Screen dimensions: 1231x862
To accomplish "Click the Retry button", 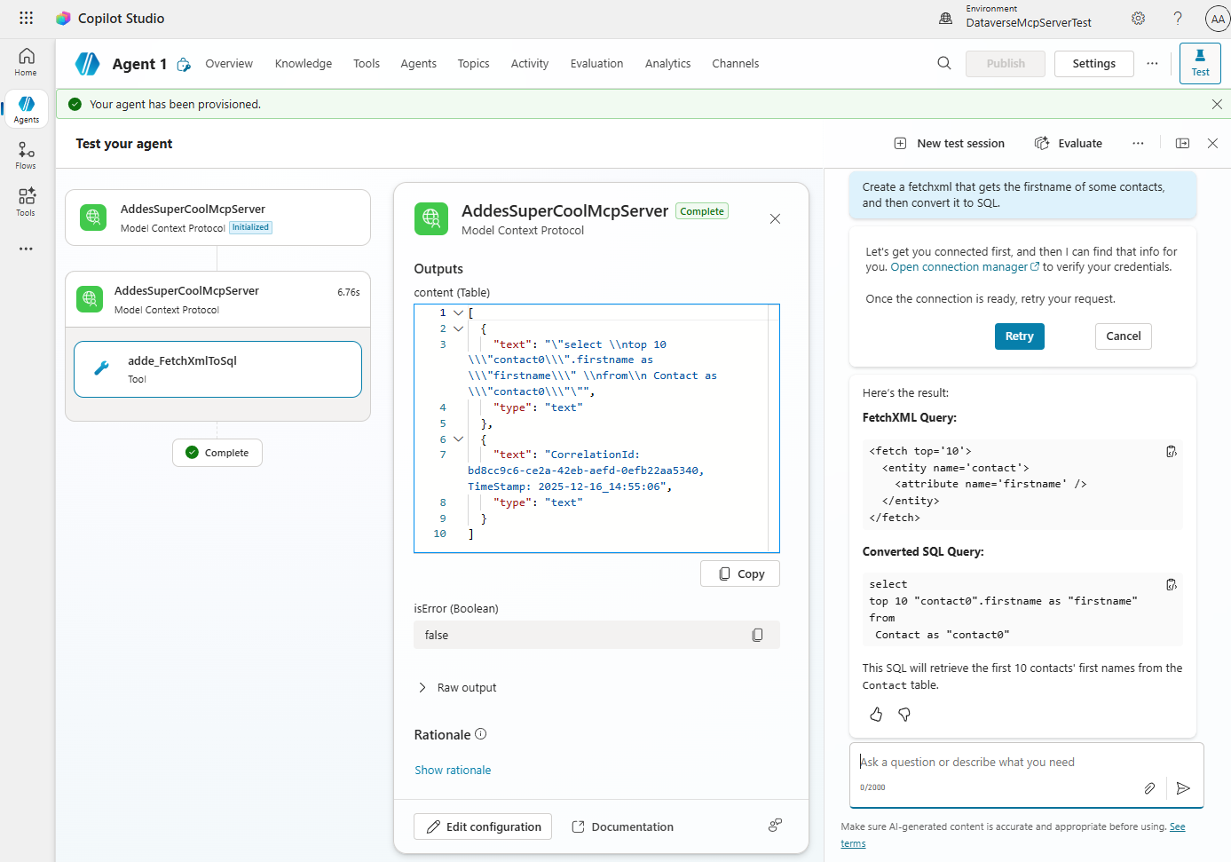I will point(1019,336).
